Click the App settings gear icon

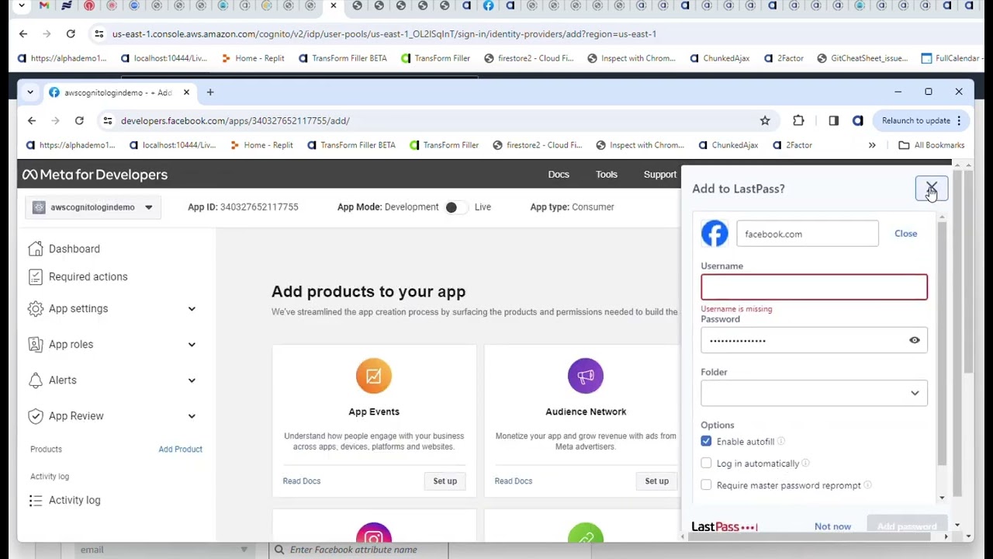(36, 308)
